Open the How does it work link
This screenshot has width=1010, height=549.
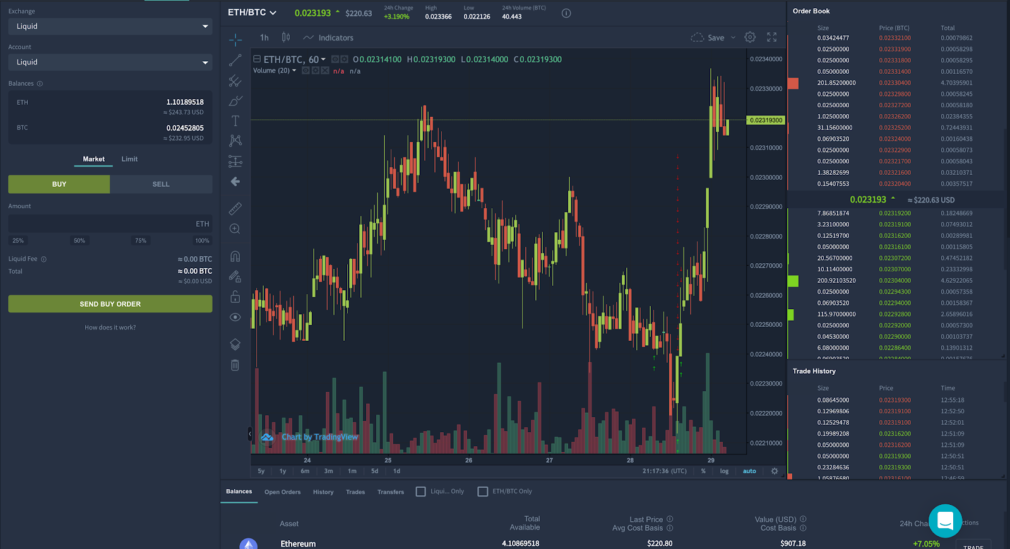coord(110,328)
